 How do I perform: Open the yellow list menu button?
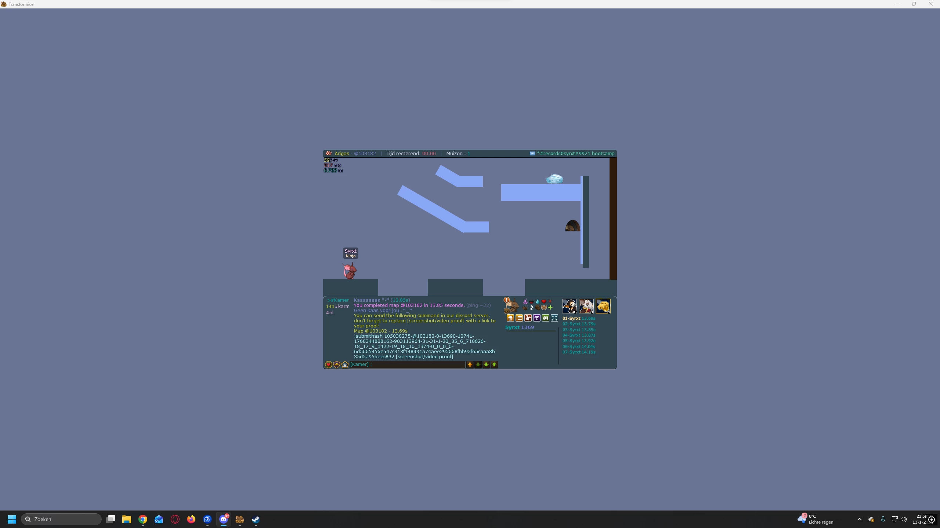519,318
